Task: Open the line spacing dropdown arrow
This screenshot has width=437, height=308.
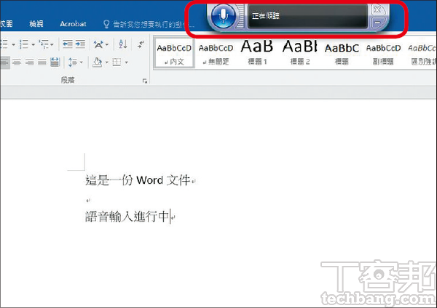Action: (82, 62)
